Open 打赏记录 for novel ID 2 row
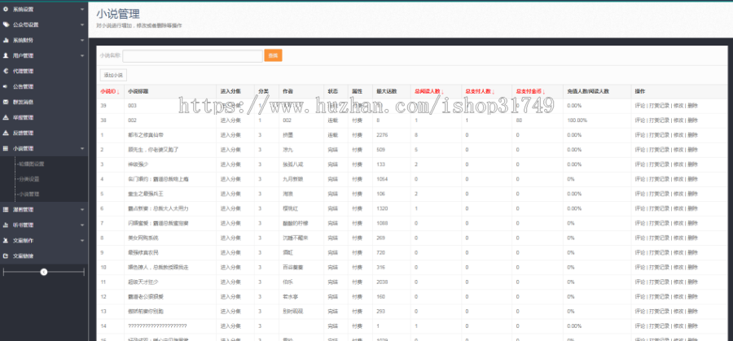 point(659,150)
